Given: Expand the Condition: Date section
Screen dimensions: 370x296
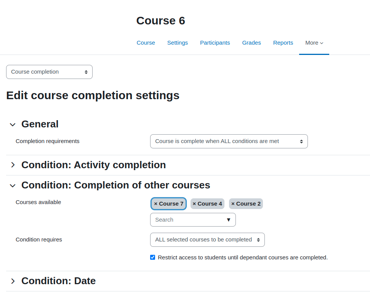Looking at the screenshot, I should point(13,281).
